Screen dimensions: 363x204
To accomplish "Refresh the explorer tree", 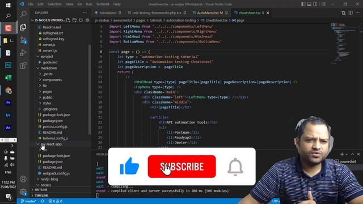I will (x=81, y=20).
